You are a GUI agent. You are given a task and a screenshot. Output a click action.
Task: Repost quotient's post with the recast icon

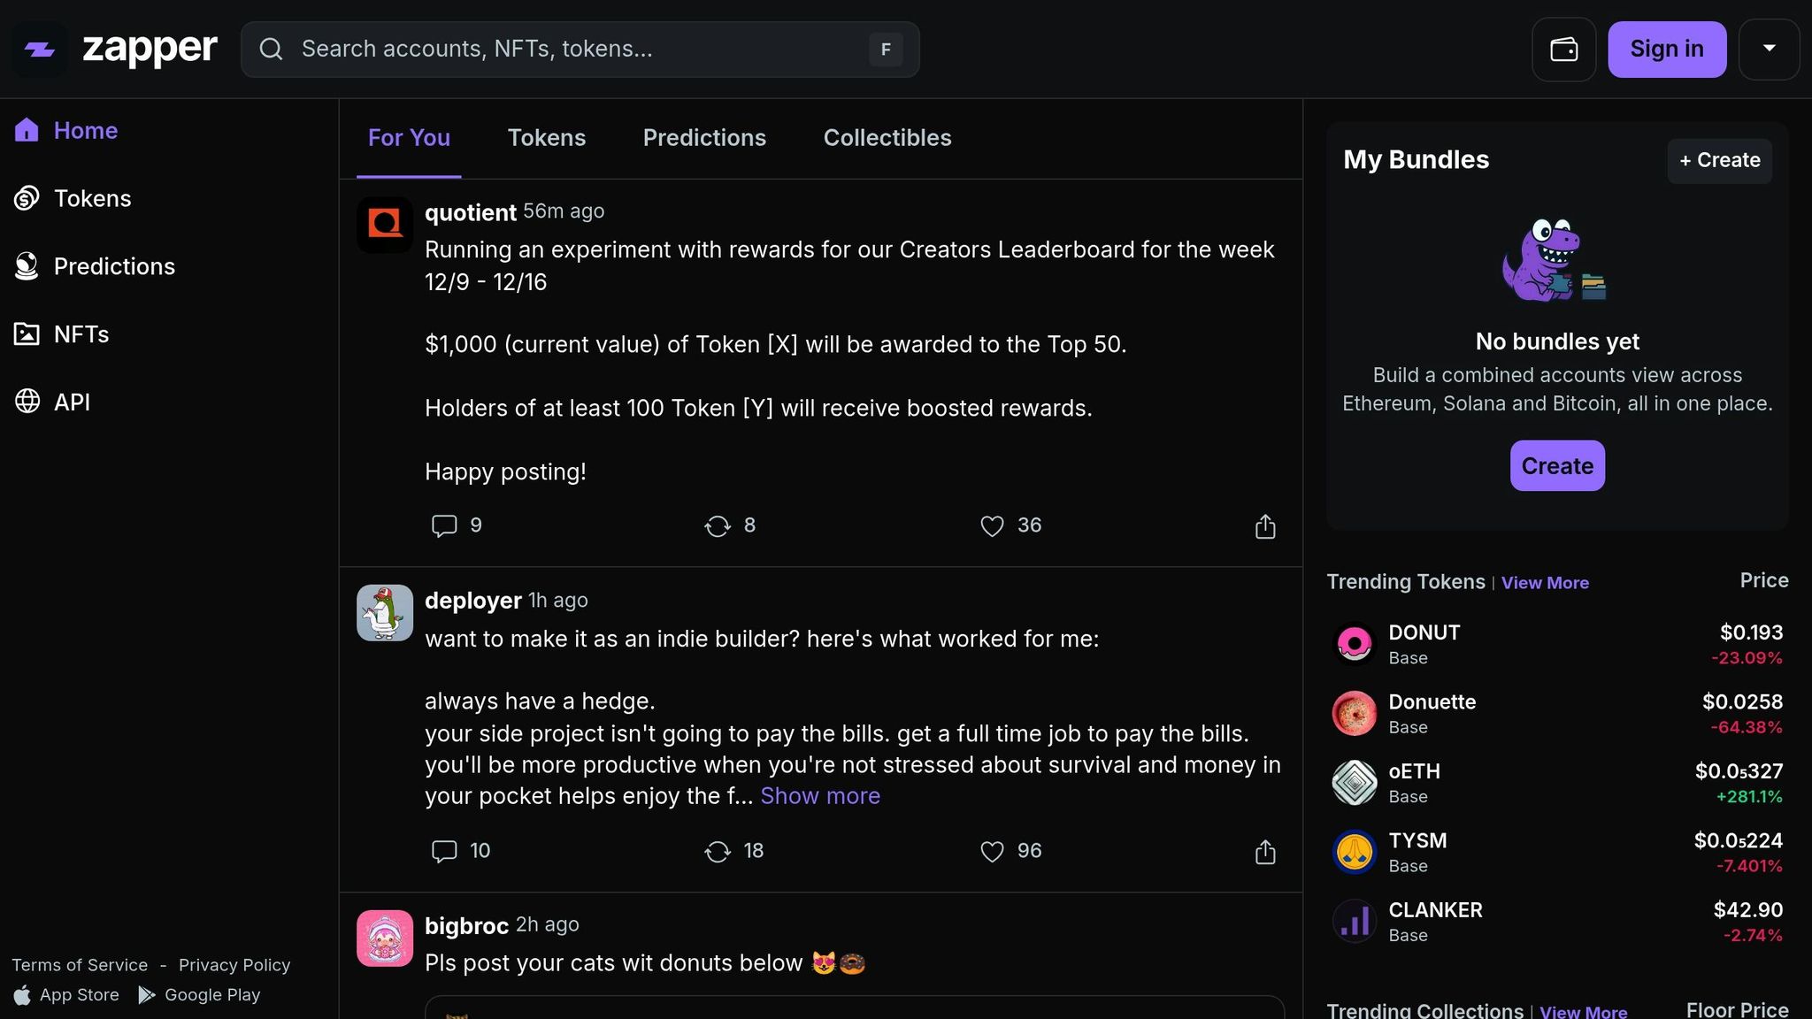pos(717,525)
